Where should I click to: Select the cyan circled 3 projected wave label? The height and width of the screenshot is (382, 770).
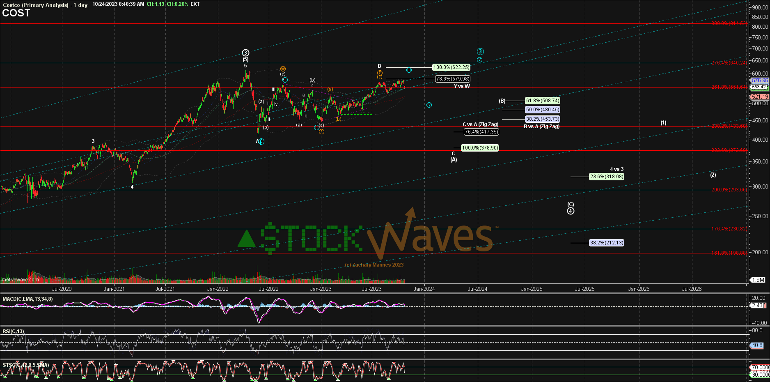(x=480, y=52)
